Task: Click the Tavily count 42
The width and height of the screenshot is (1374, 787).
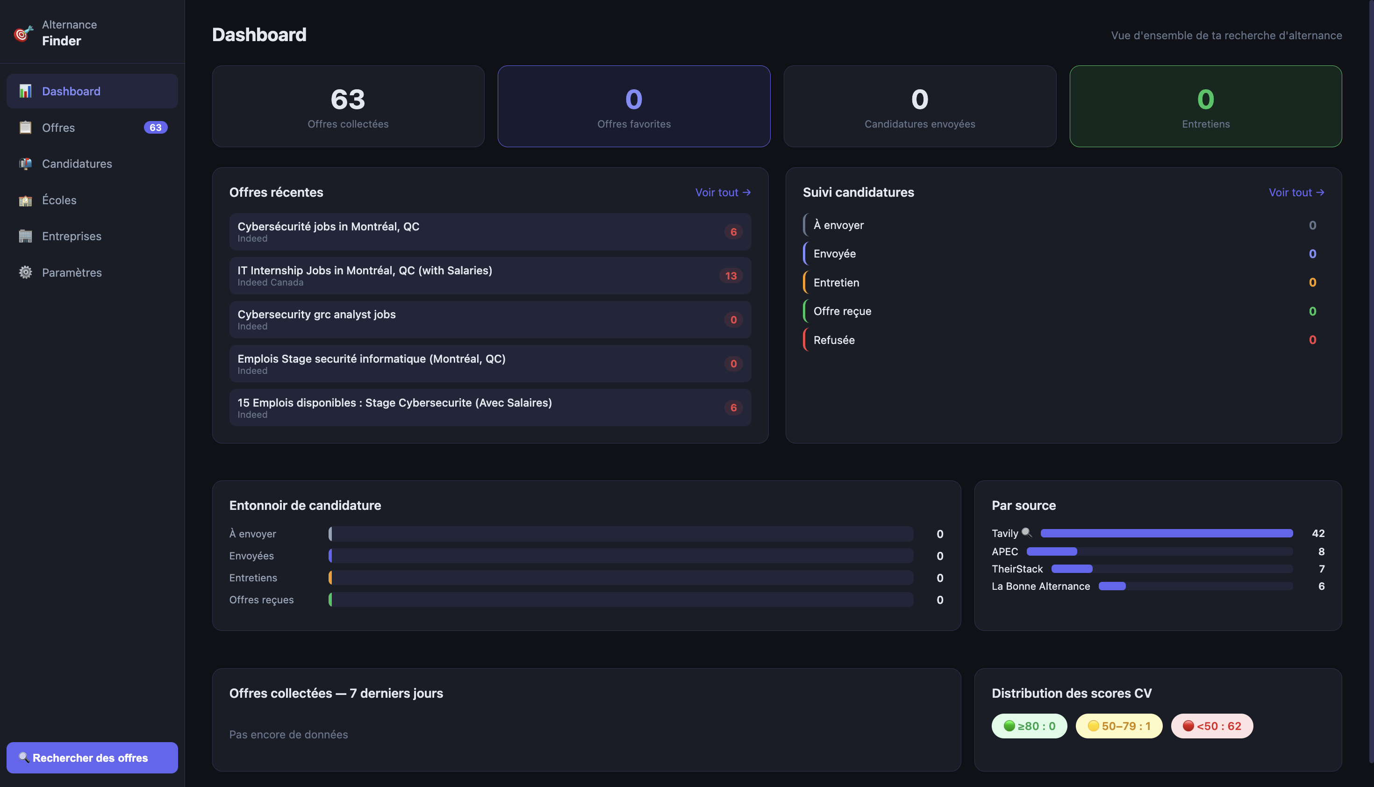Action: (1318, 534)
